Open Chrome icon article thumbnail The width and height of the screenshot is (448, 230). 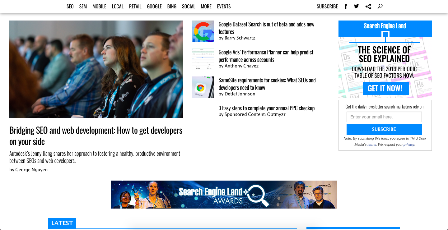[x=203, y=87]
